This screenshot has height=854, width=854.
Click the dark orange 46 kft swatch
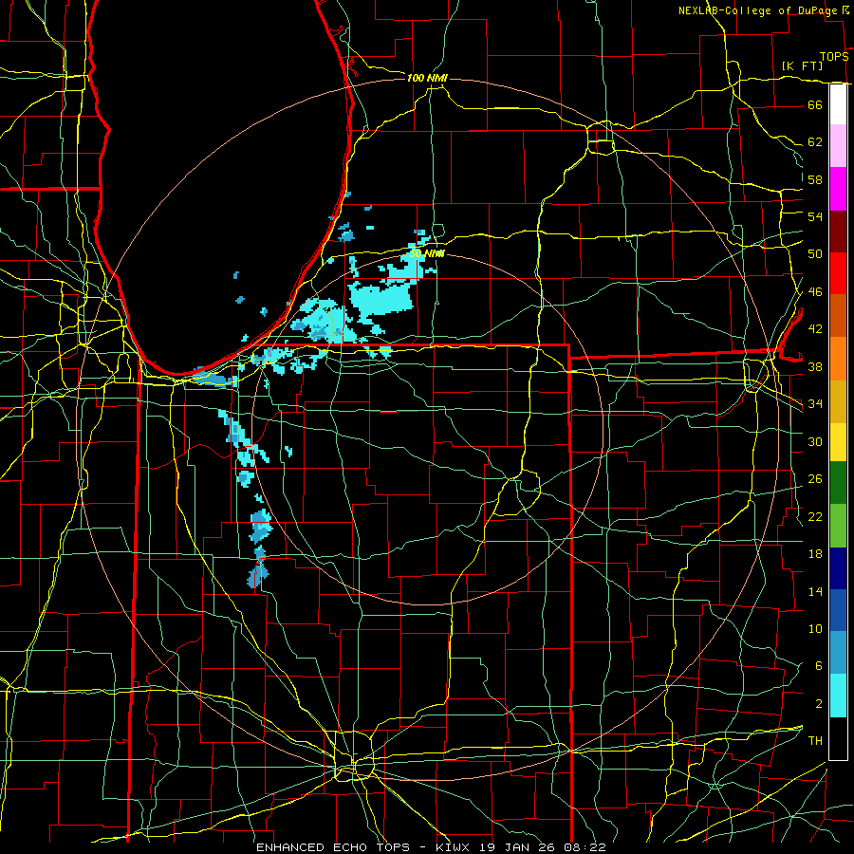[x=838, y=316]
